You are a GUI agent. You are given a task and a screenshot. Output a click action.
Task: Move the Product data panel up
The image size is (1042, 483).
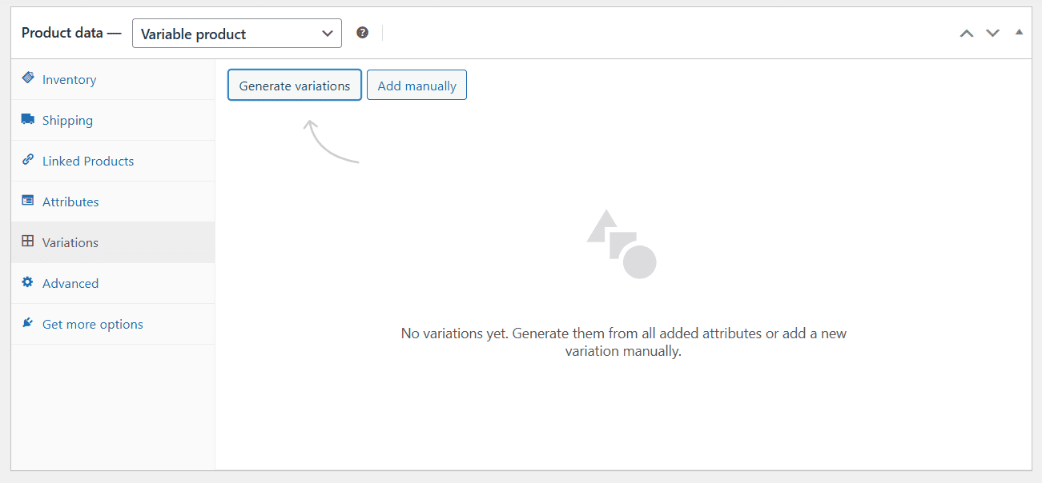[967, 33]
